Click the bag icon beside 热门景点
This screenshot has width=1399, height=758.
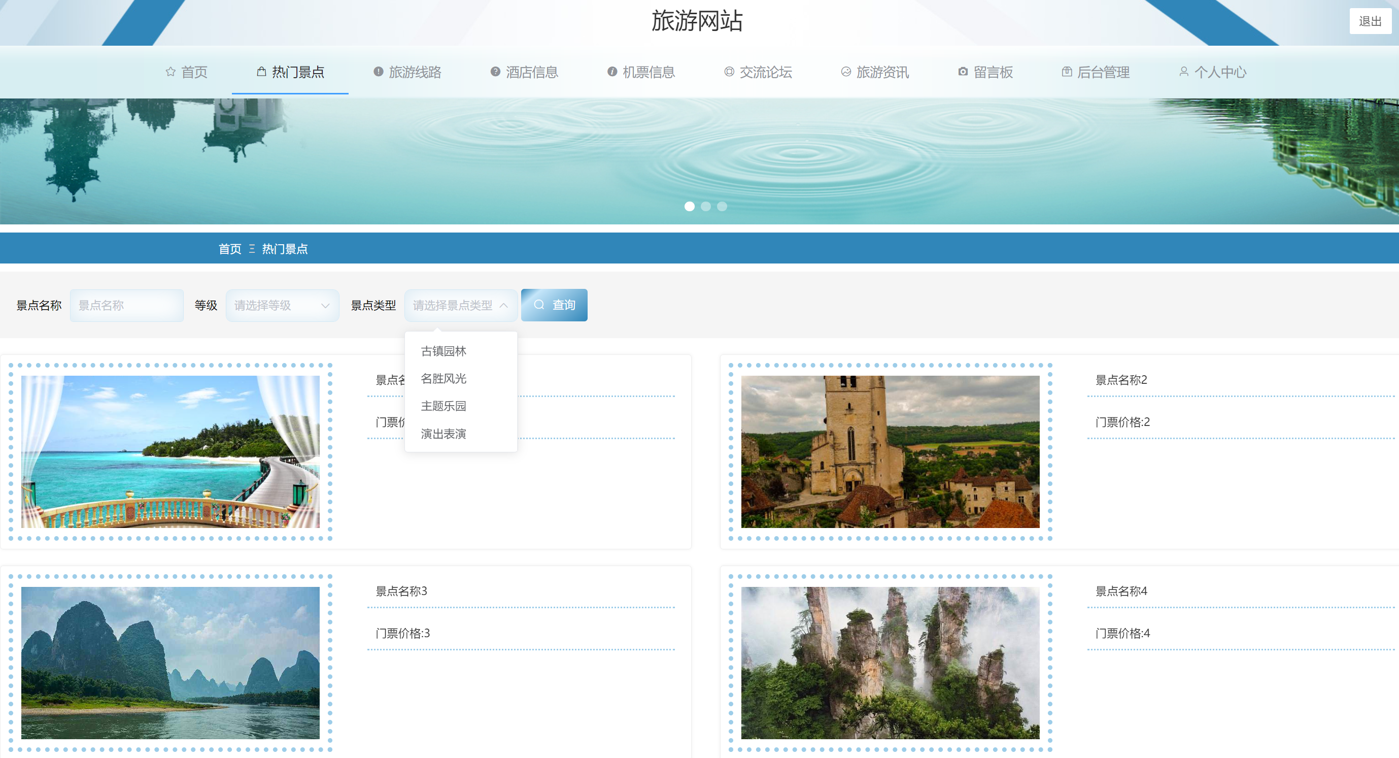tap(261, 72)
